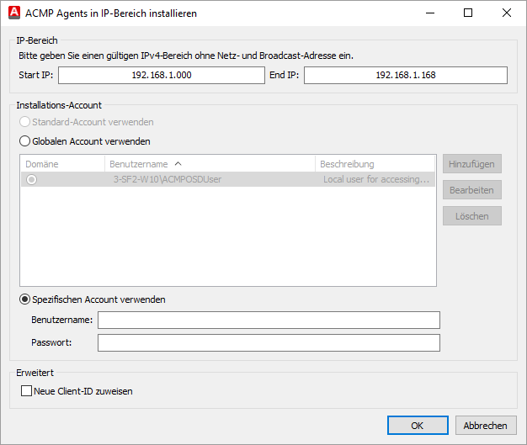Image resolution: width=527 pixels, height=445 pixels.
Task: Focus the Start IP address field
Action: point(162,76)
